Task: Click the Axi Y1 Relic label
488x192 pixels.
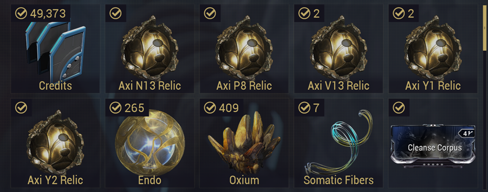Action: tap(432, 86)
